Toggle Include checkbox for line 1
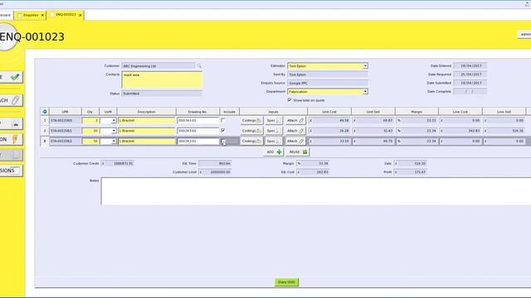The height and width of the screenshot is (298, 531). tap(223, 120)
